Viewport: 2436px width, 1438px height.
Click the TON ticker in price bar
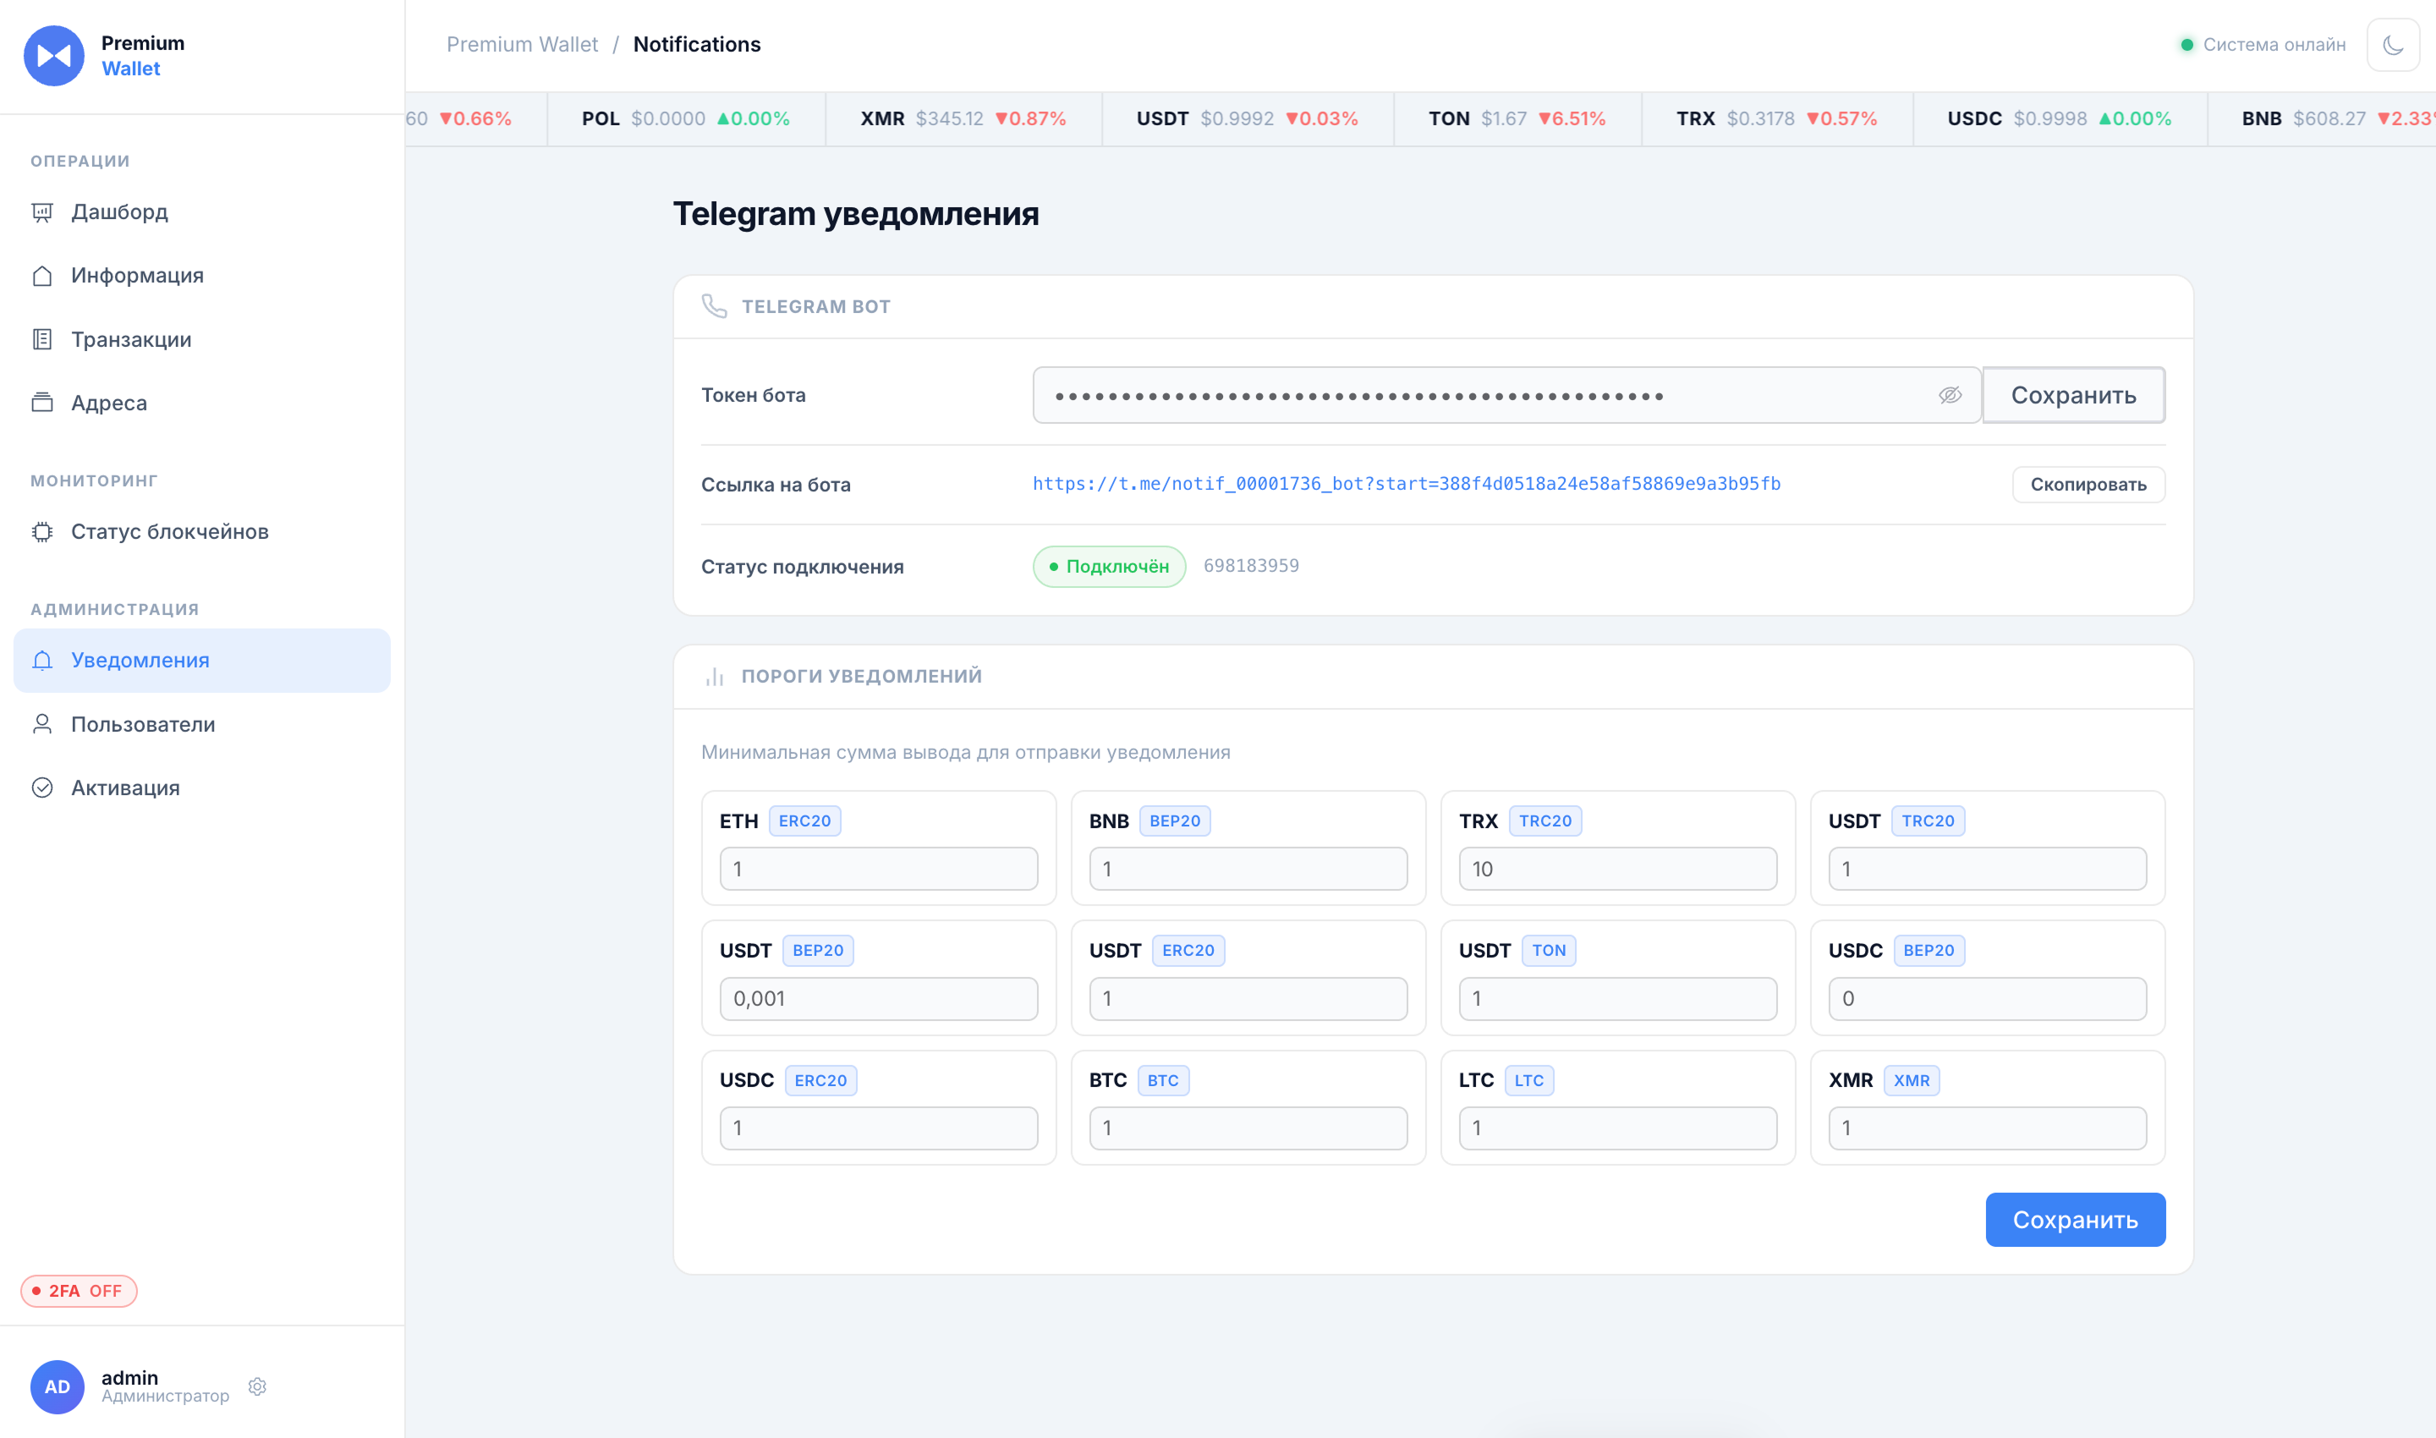[x=1517, y=118]
